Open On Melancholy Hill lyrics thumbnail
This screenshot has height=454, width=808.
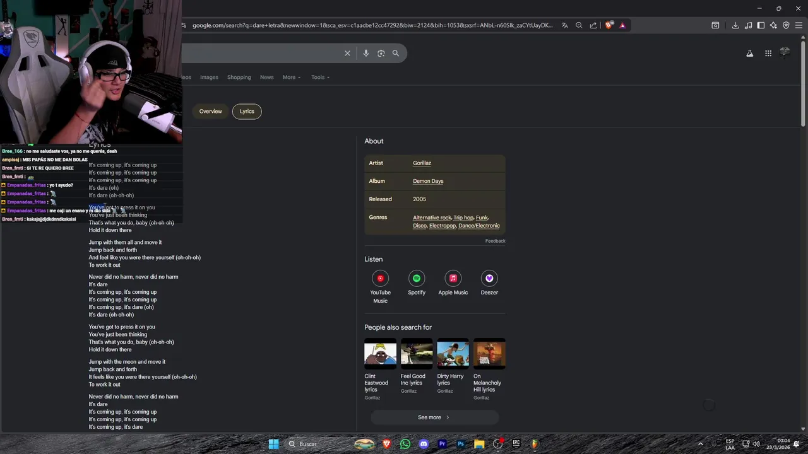coord(489,354)
